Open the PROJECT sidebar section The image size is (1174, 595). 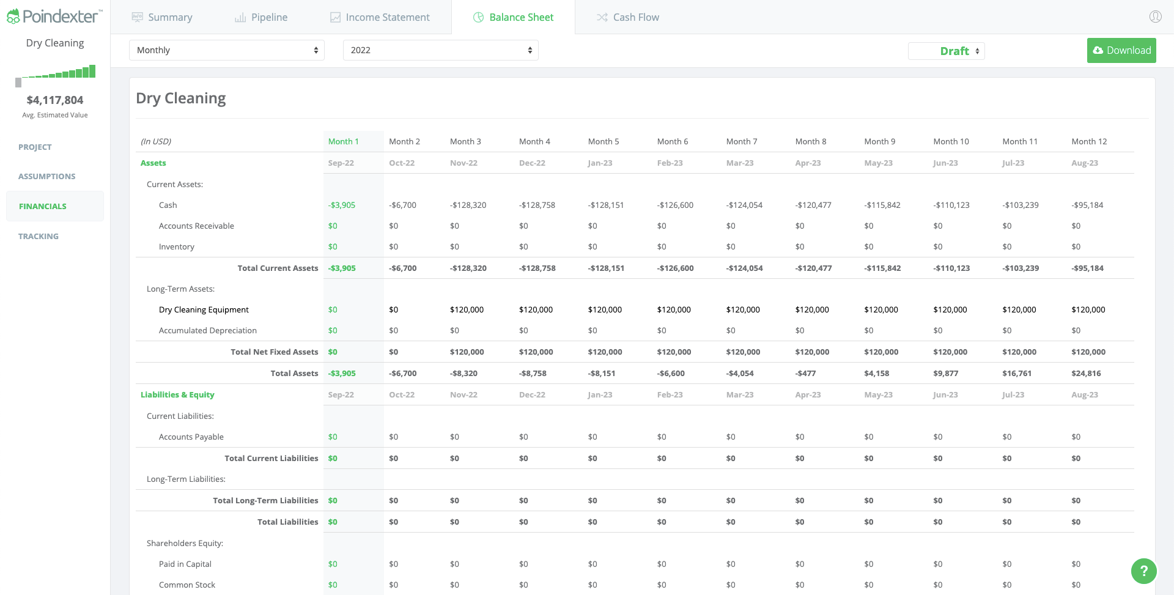[x=35, y=147]
